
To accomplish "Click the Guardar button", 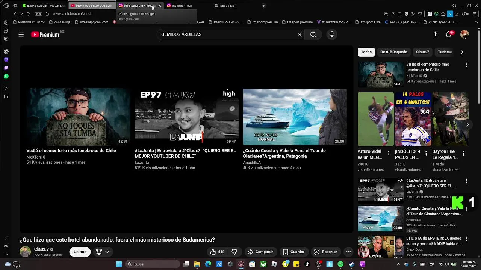I will click(293, 252).
